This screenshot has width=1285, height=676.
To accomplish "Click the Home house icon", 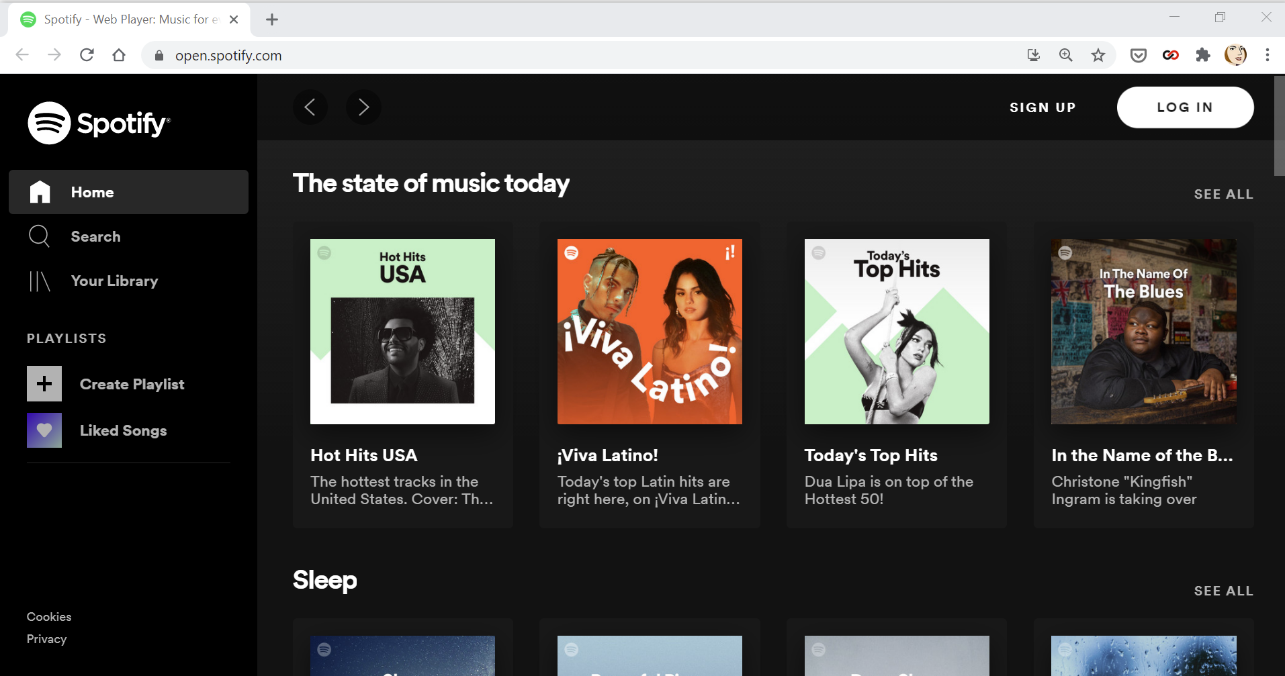I will 40,192.
